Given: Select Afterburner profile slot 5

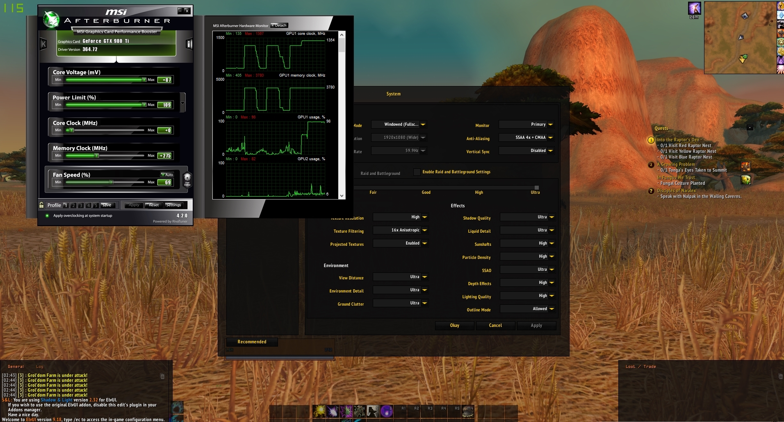Looking at the screenshot, I should coord(96,205).
